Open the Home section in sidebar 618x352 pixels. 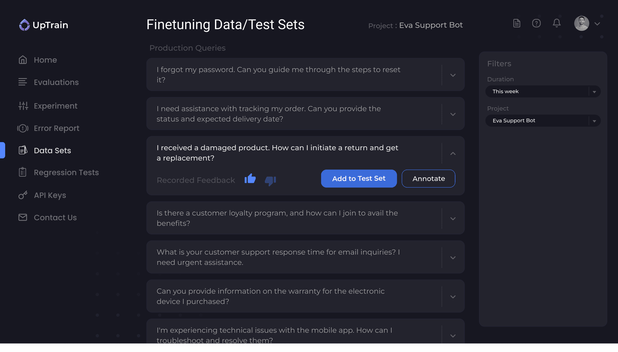[x=45, y=60]
